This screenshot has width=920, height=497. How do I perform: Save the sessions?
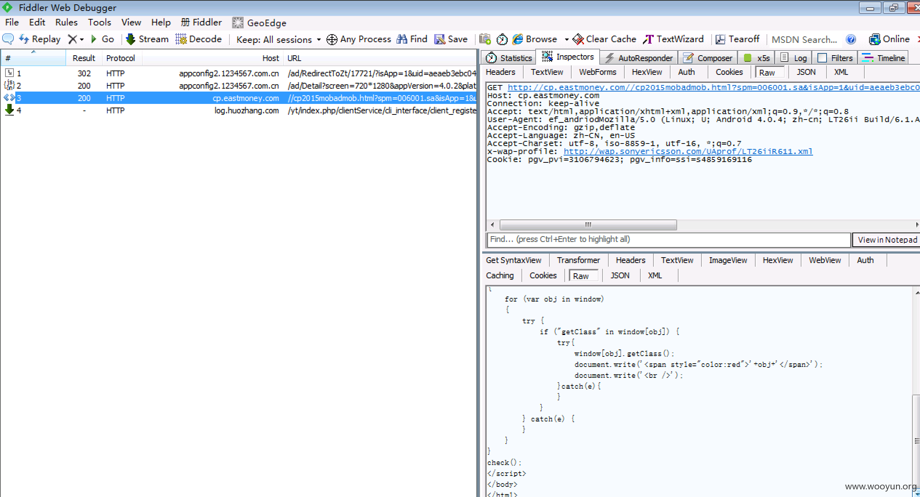click(451, 39)
